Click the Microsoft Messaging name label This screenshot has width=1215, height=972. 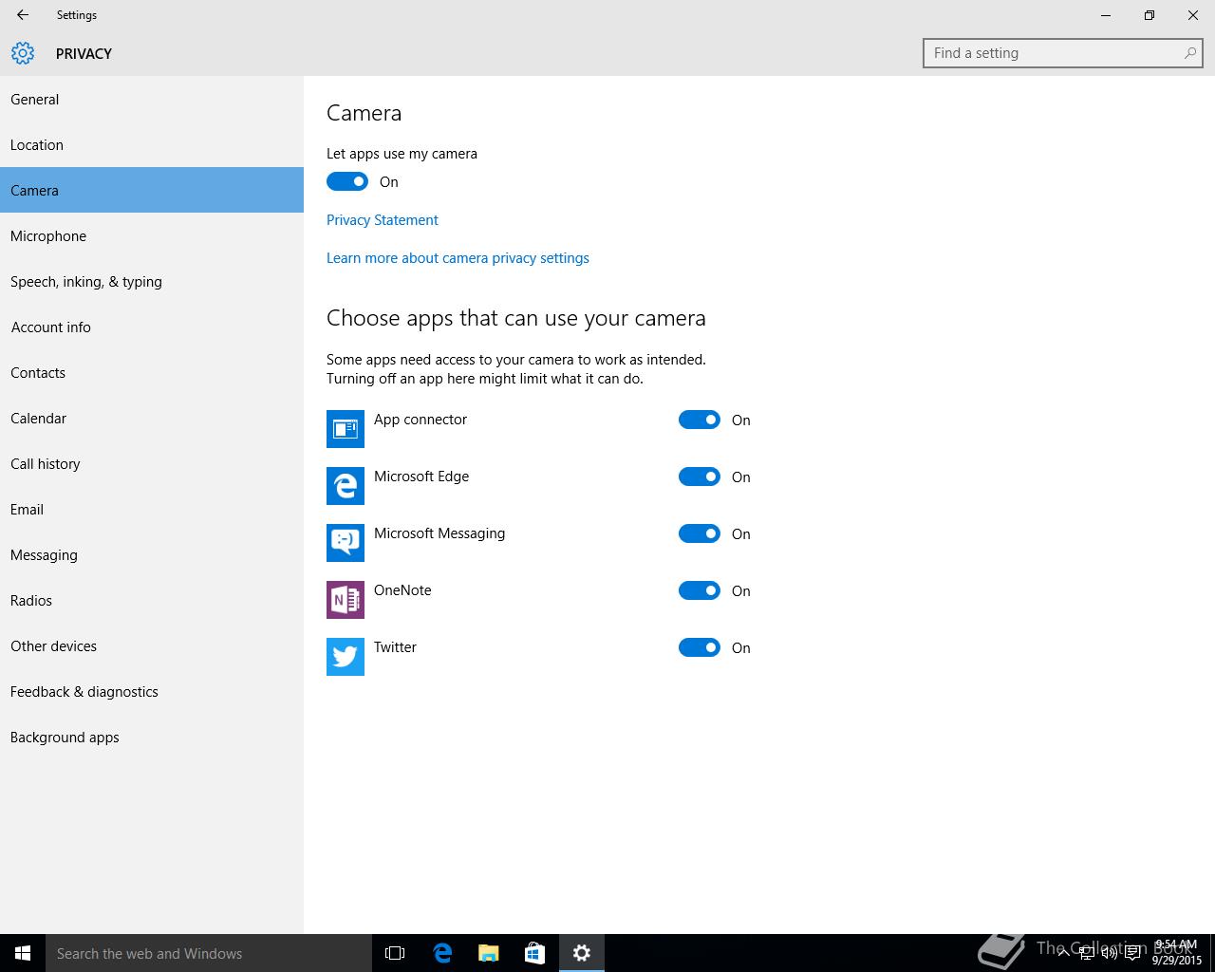coord(439,533)
